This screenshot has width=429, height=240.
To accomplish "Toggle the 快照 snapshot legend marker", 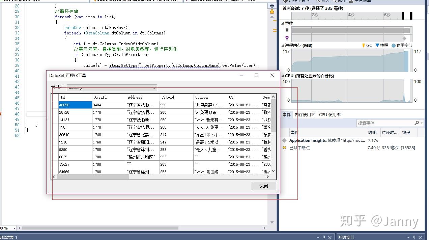I will [x=377, y=45].
